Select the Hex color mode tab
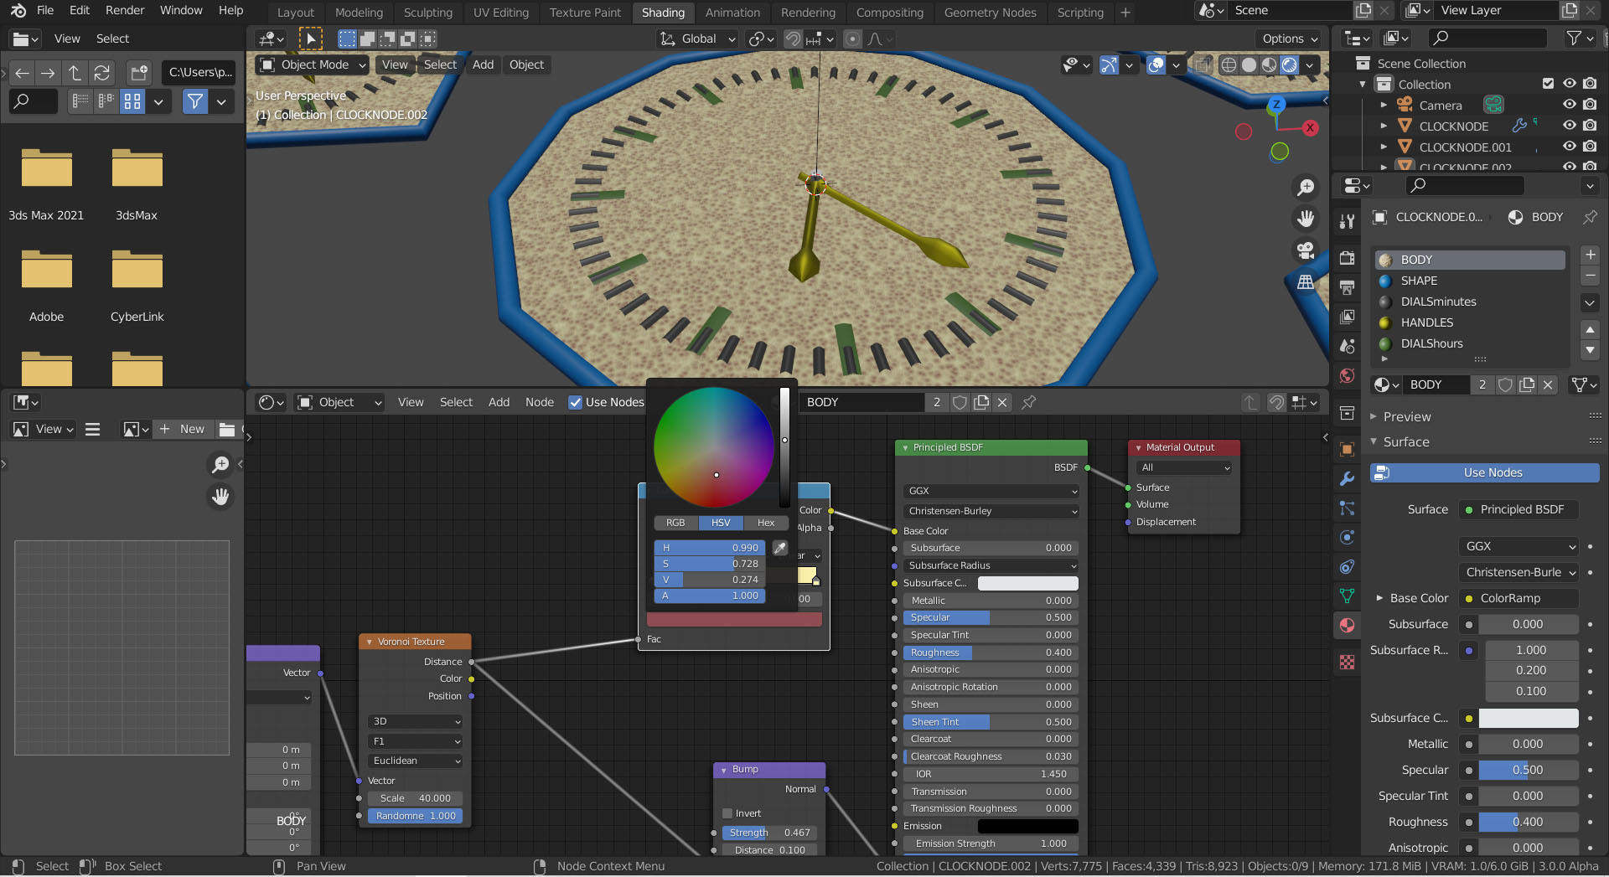 [766, 523]
